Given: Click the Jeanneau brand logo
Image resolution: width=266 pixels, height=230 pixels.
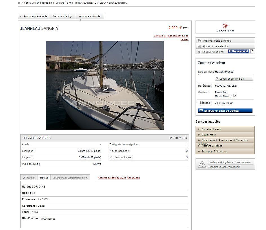Looking at the screenshot, I should pyautogui.click(x=225, y=27).
